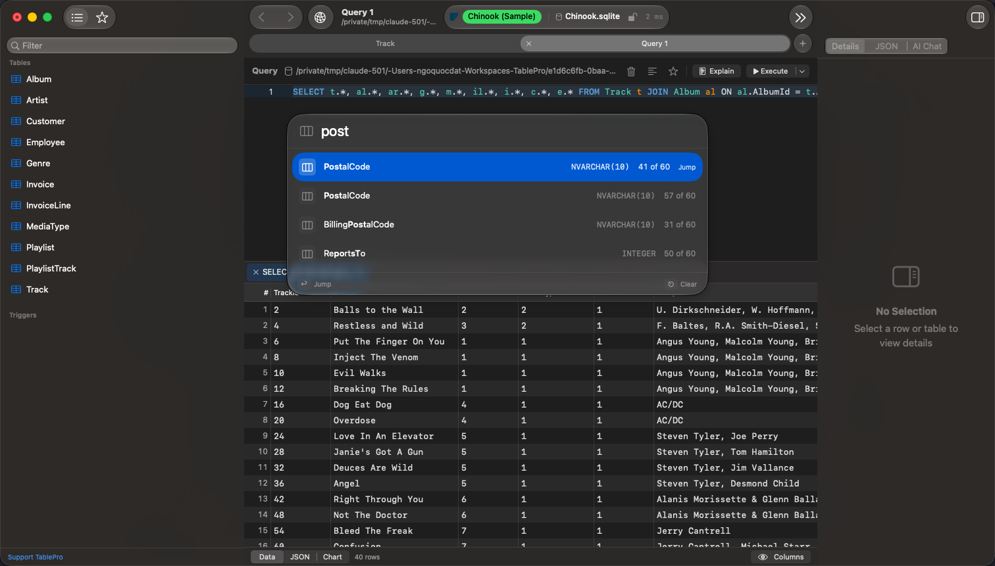Open the PlaylistTrack table
The image size is (995, 566).
point(51,268)
